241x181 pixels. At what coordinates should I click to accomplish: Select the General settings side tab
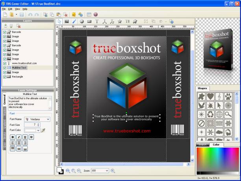coord(4,99)
